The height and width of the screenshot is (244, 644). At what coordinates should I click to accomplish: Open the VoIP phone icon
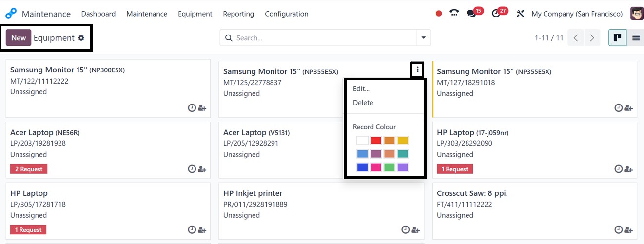point(454,14)
